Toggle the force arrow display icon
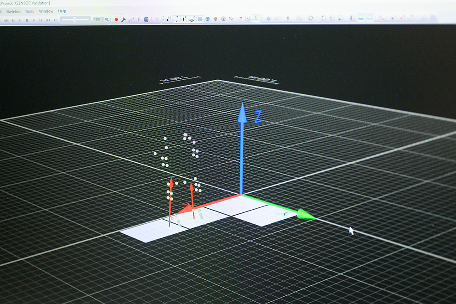This screenshot has height=304, width=456. pos(184,19)
